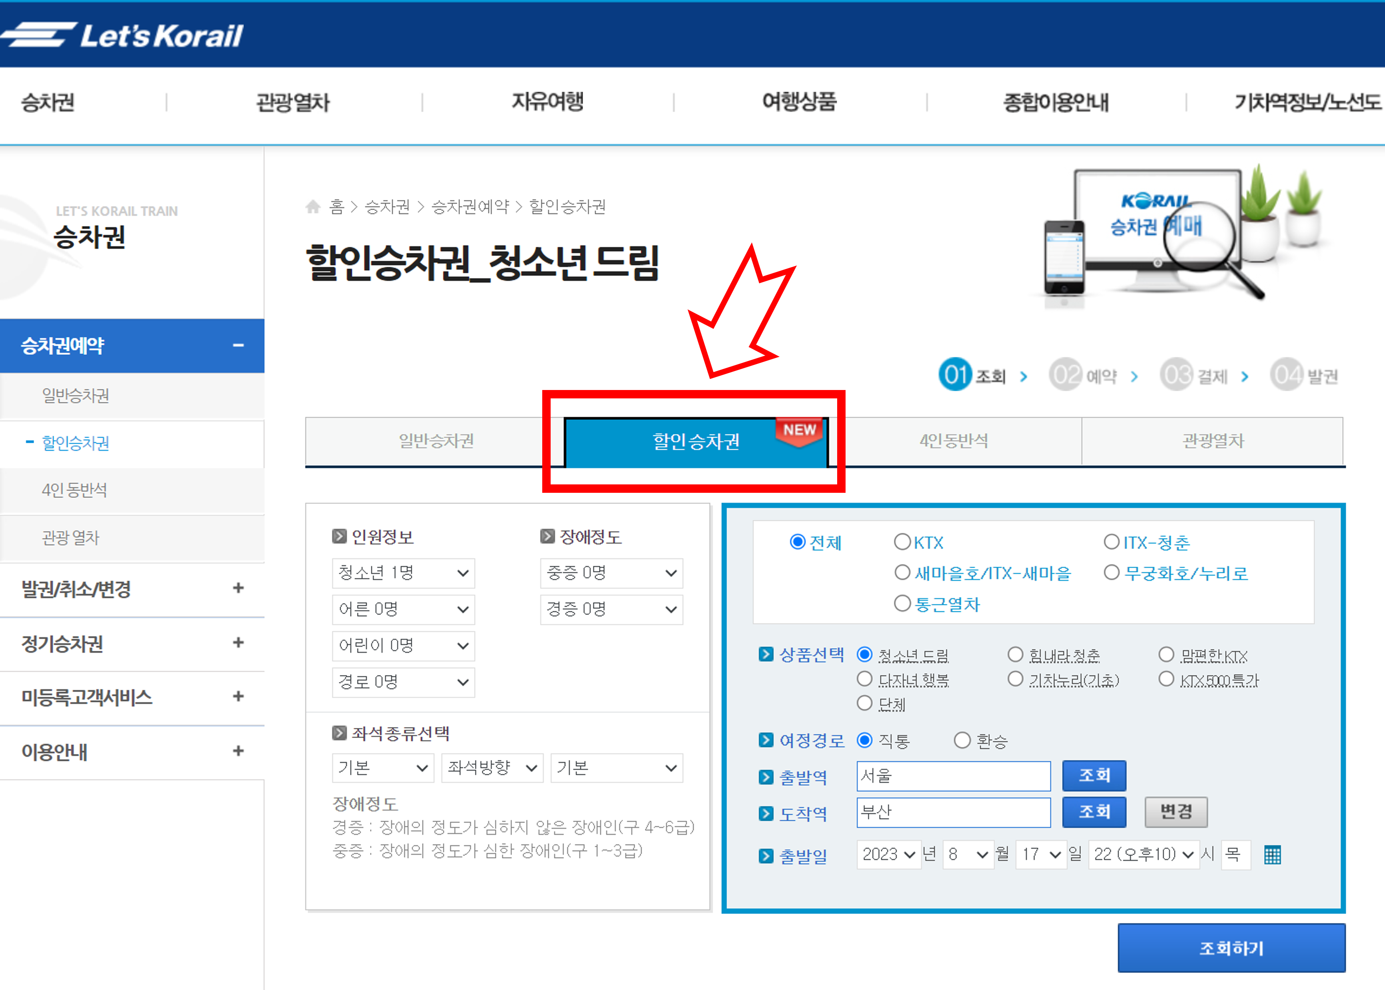This screenshot has height=990, width=1385.
Task: Switch to the 4인동반석 tab
Action: click(x=954, y=441)
